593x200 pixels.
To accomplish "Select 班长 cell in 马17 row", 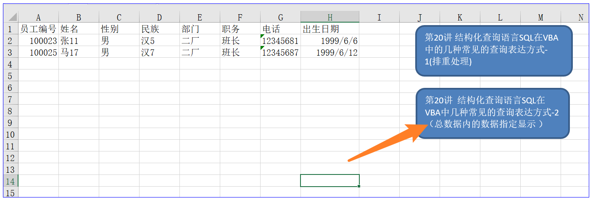I will tap(240, 52).
